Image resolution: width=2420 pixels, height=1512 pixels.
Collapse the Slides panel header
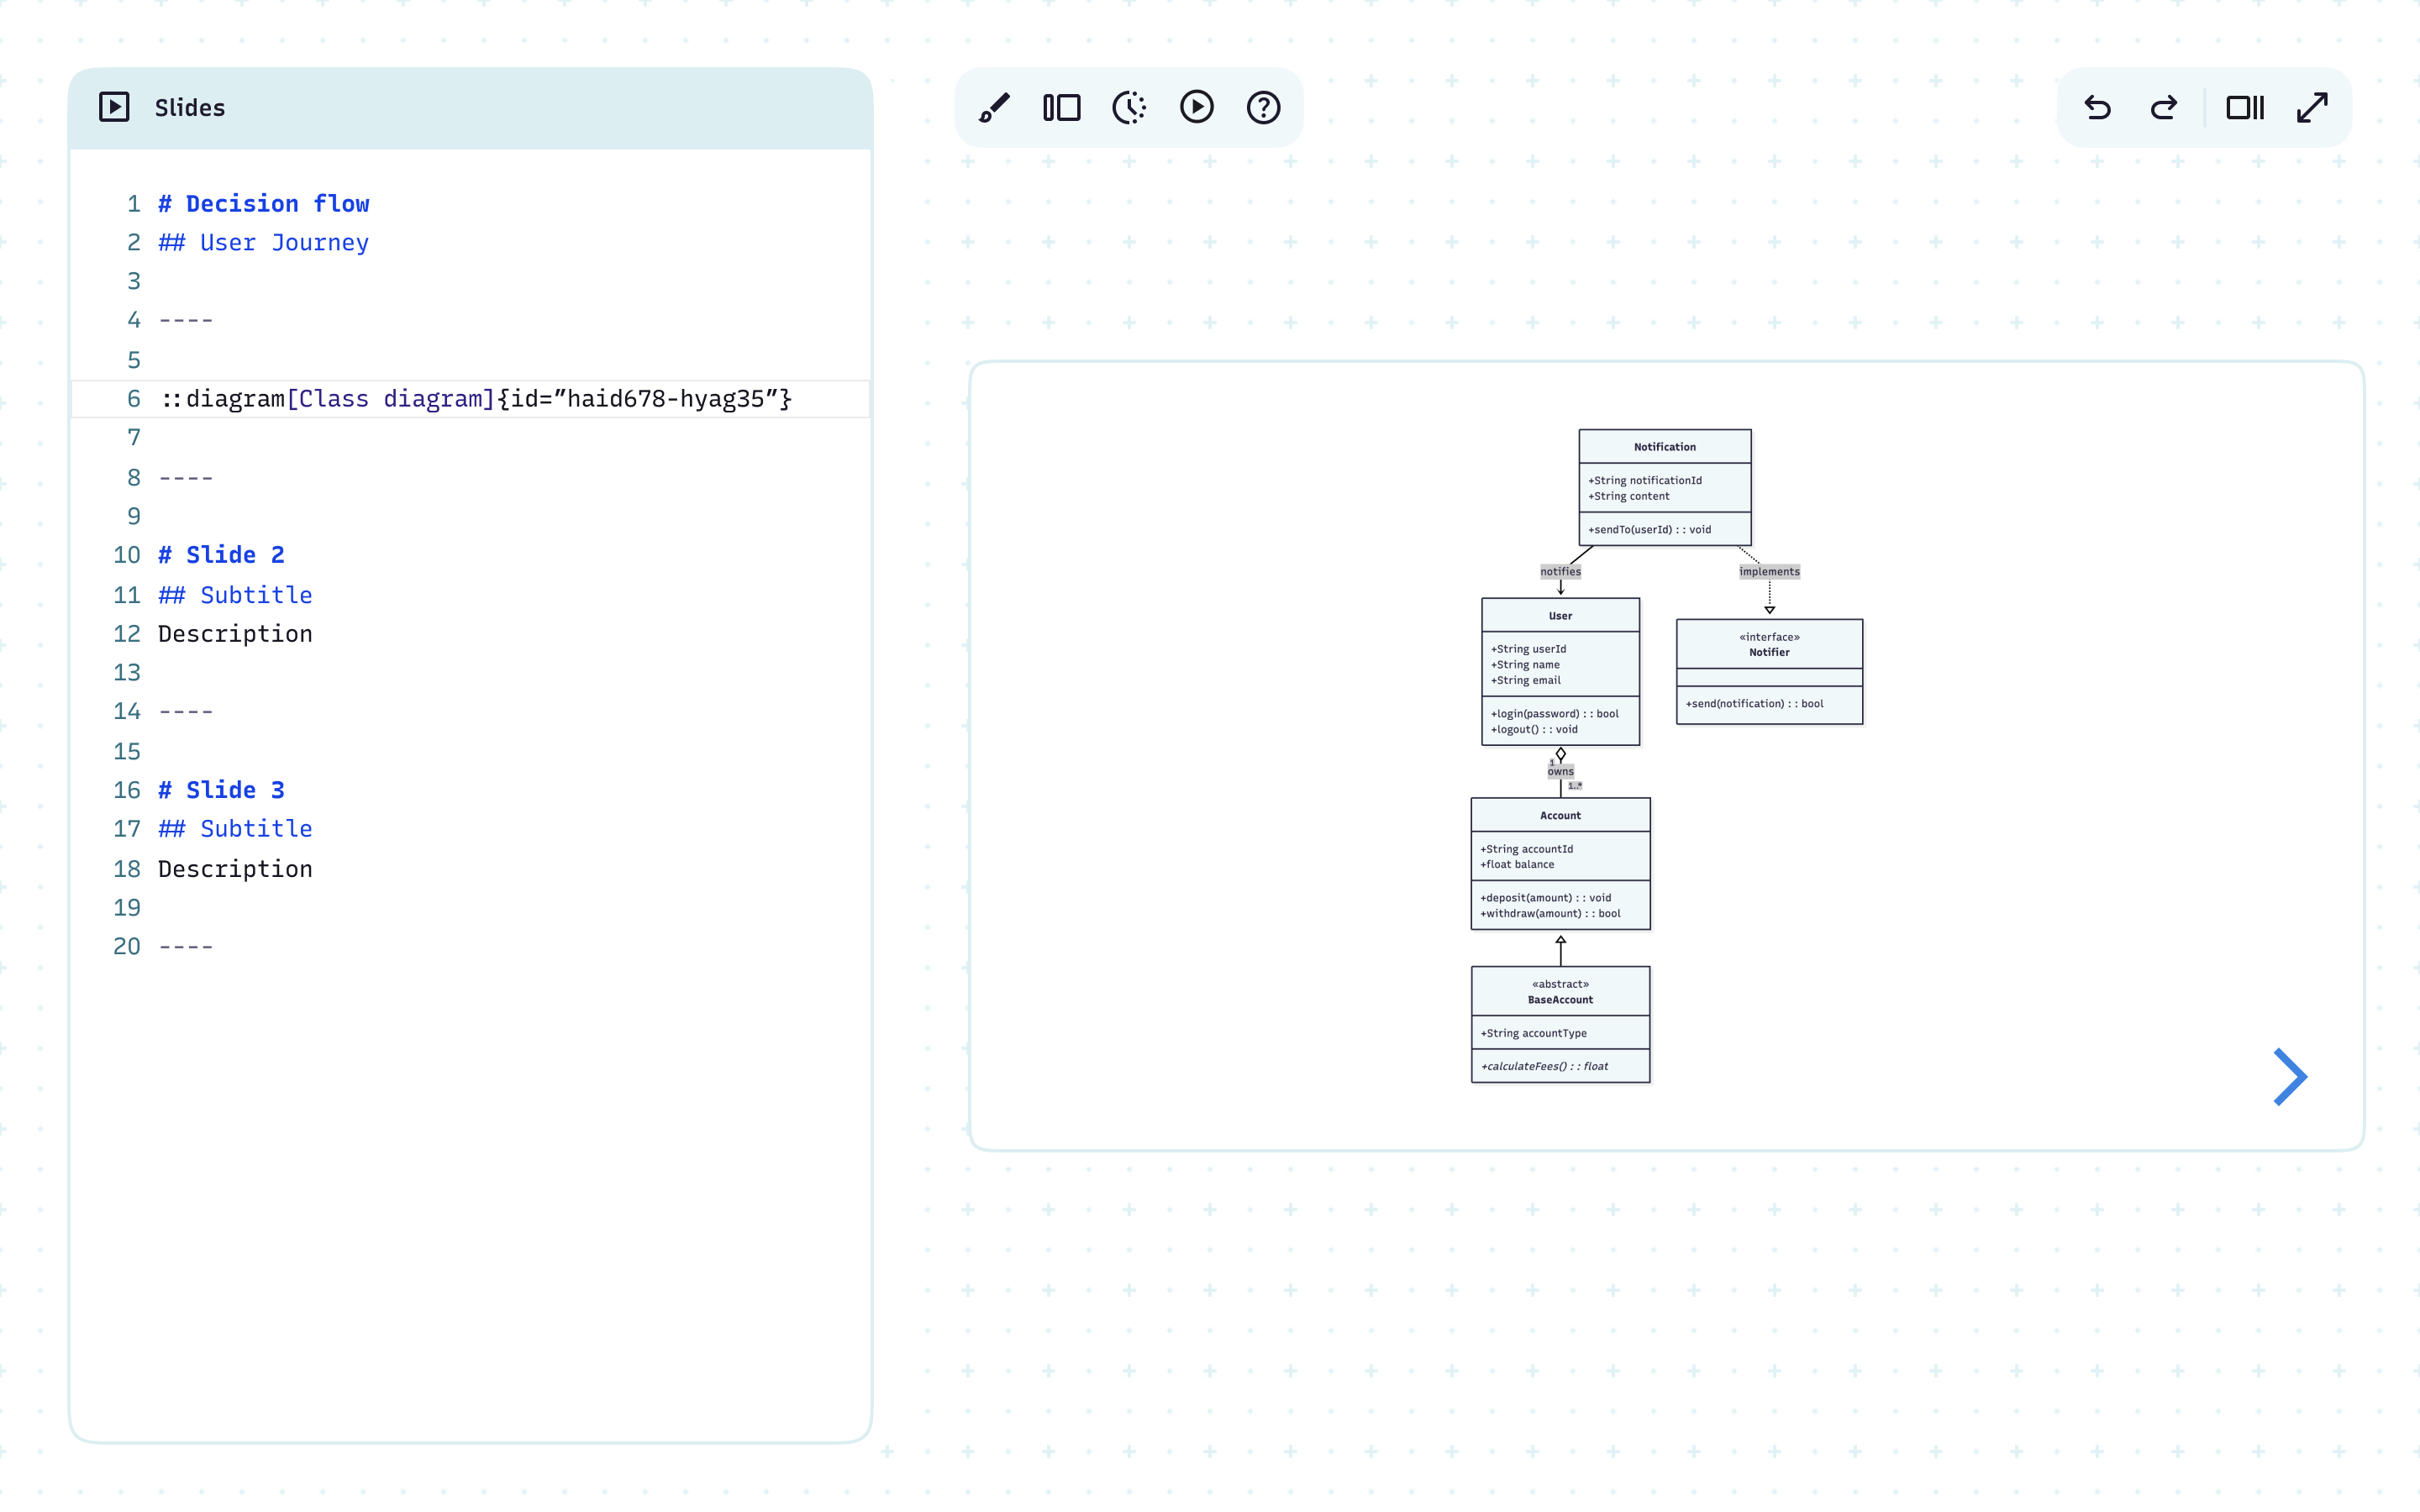(x=189, y=107)
